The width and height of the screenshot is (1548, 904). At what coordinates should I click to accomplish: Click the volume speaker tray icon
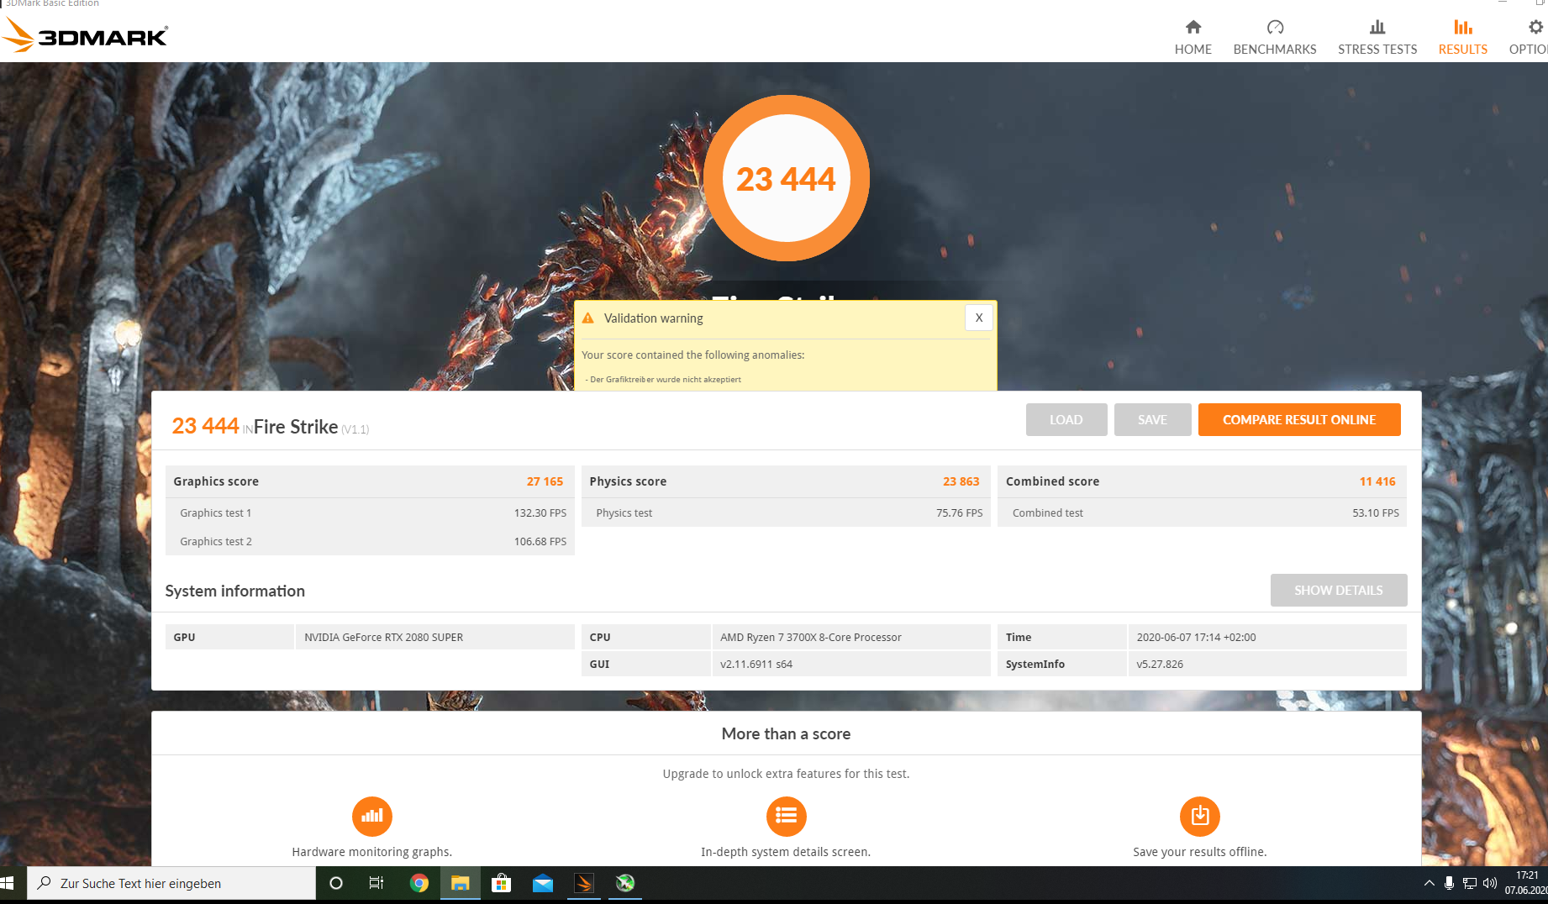(1490, 883)
